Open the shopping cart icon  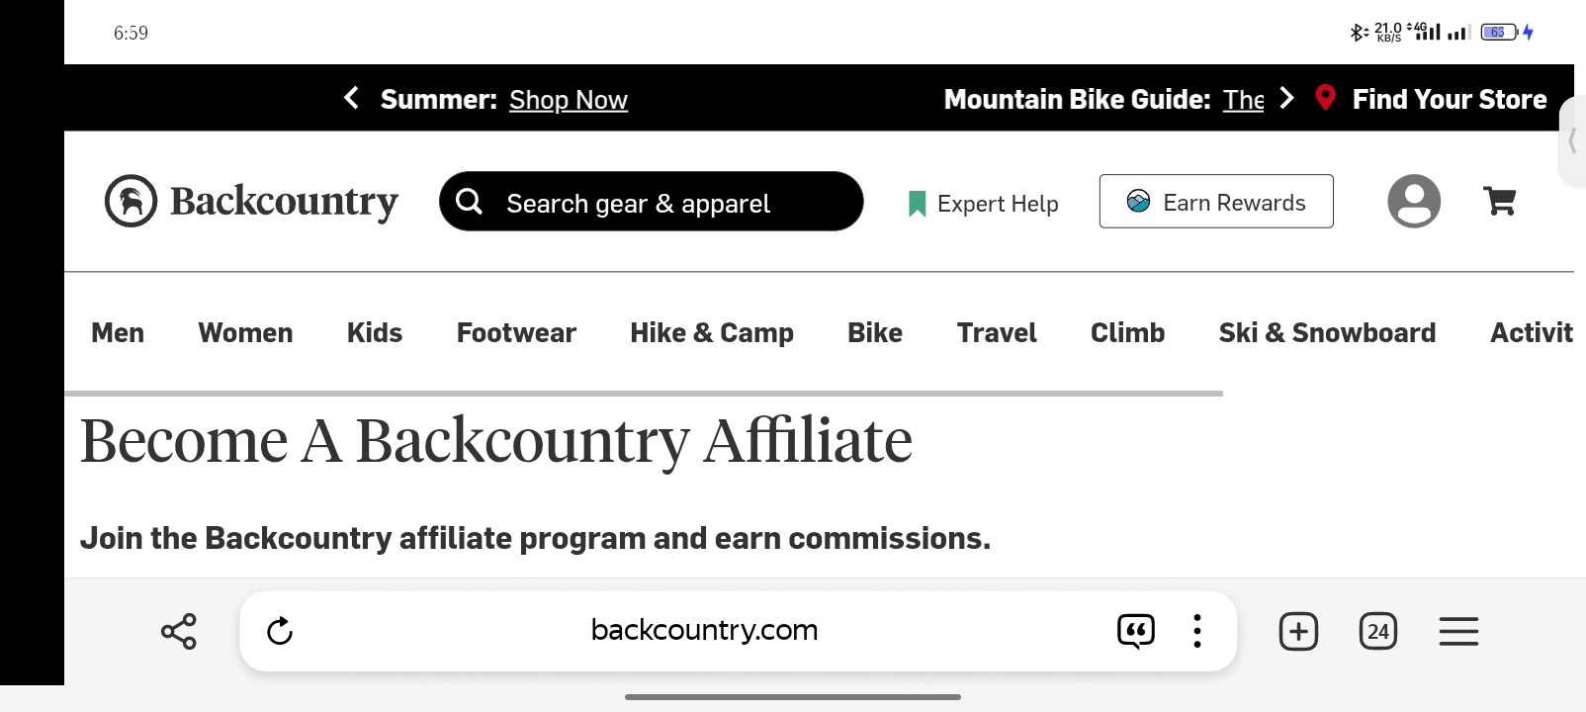1500,202
